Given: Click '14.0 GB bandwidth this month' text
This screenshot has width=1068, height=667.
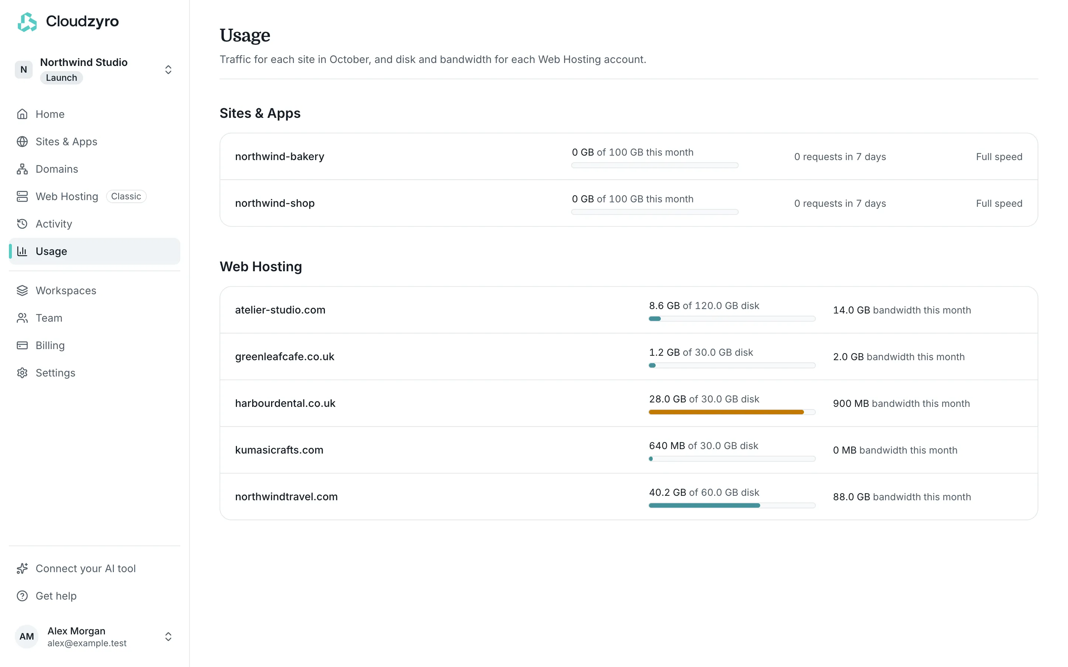Looking at the screenshot, I should pos(901,310).
